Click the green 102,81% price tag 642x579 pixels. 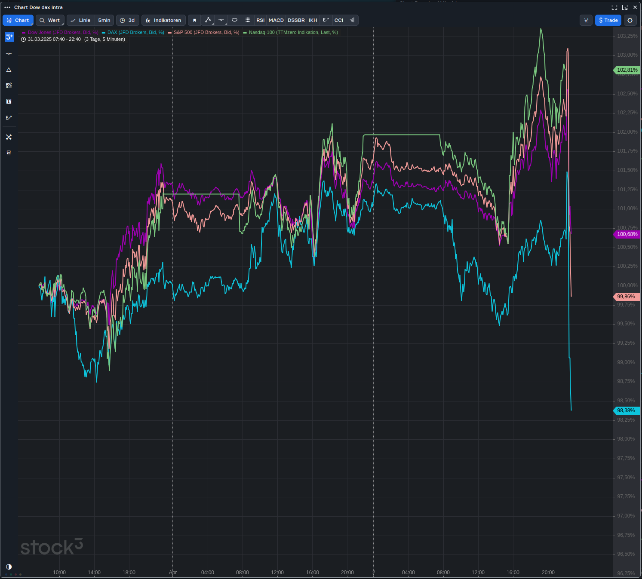627,70
